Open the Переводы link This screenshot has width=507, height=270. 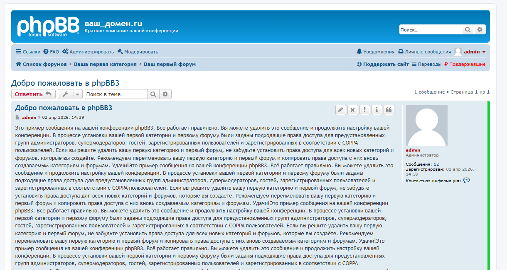(x=426, y=64)
